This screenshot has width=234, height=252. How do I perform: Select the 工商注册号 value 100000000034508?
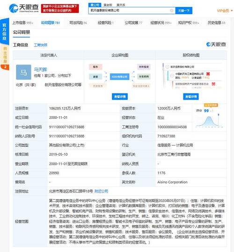172,127
